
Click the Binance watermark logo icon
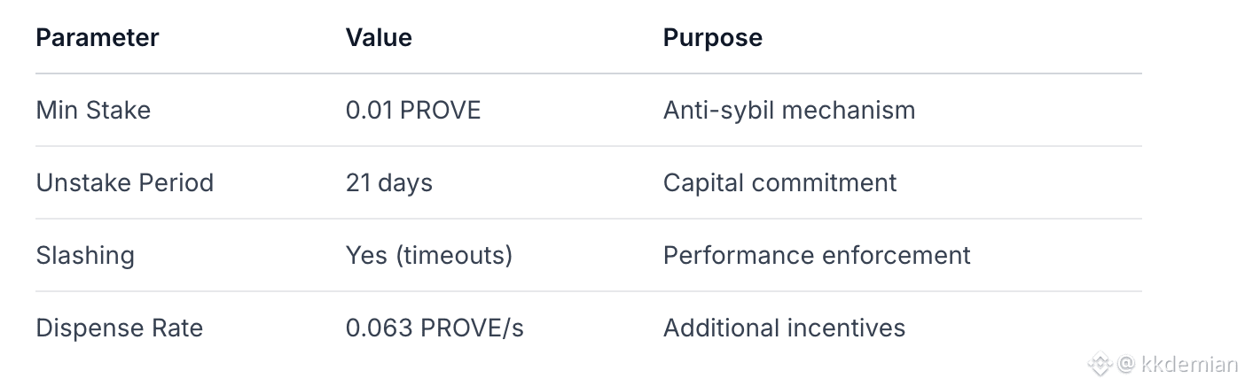pyautogui.click(x=1100, y=364)
